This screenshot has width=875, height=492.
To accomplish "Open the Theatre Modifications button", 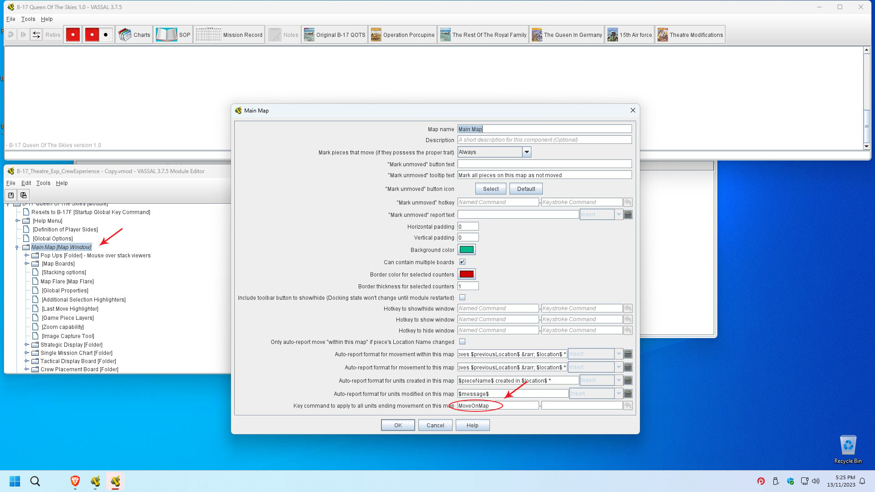I will point(690,35).
